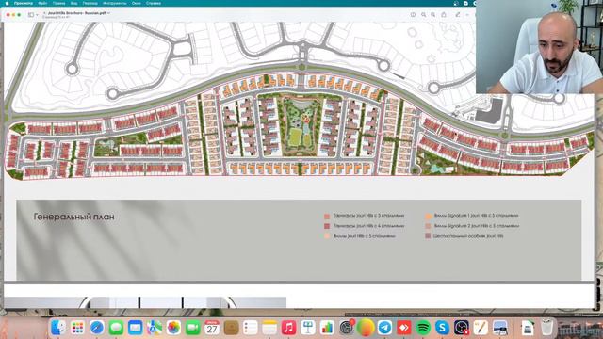603x339 pixels.
Task: Open Launchpad from the Dock
Action: (x=77, y=328)
